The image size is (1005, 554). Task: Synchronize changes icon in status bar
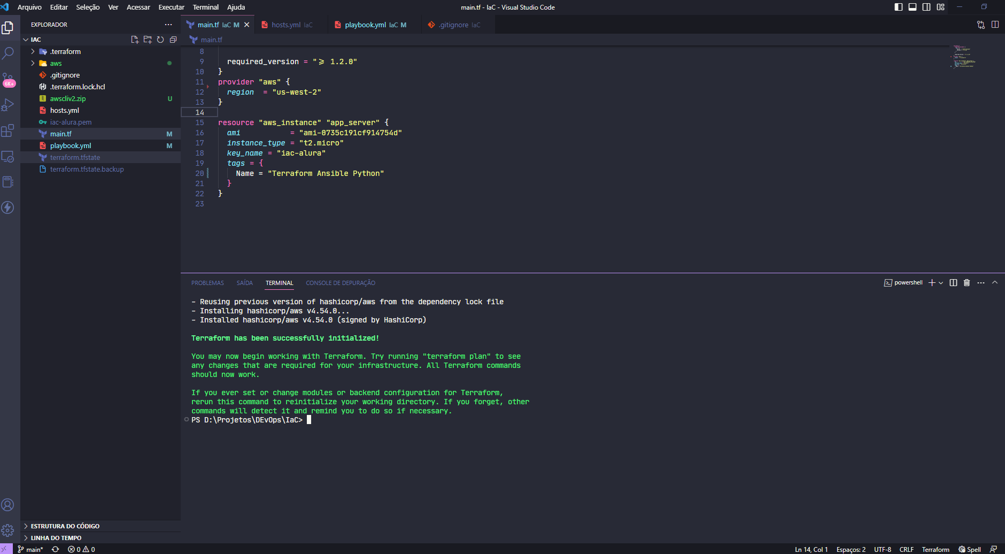point(55,549)
